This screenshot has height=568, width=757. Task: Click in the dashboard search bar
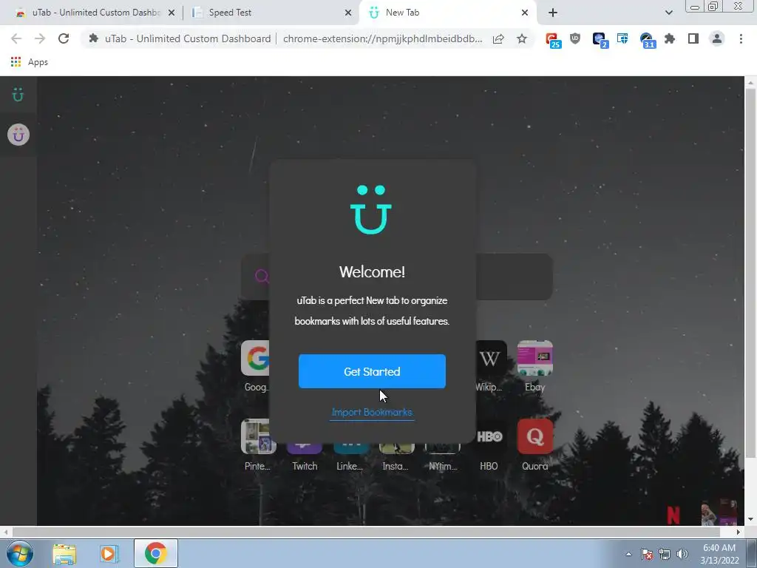[x=514, y=277]
